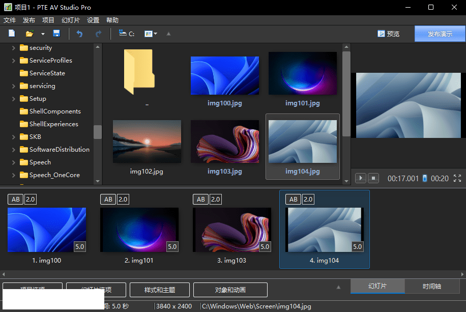Switch to the 时间轴 tab

(x=432, y=286)
